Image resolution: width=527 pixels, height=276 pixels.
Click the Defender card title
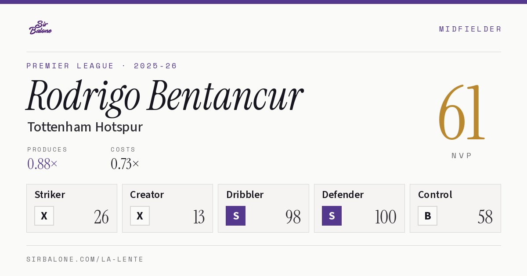pos(343,195)
